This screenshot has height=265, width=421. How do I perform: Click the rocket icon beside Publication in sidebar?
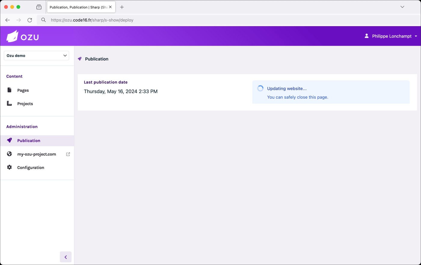(x=9, y=140)
